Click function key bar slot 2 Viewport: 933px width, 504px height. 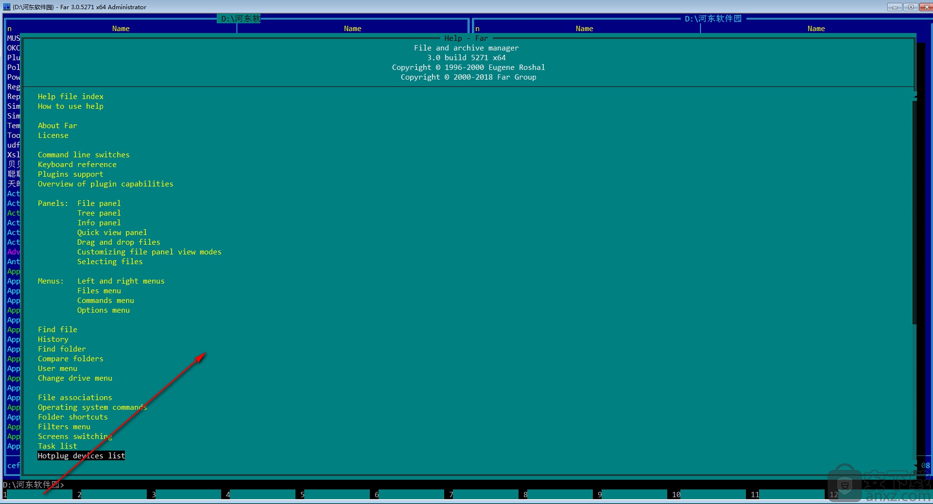[x=112, y=494]
